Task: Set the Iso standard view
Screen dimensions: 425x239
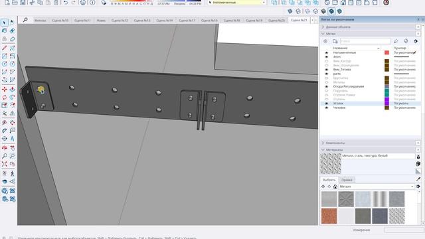Action: click(327, 3)
